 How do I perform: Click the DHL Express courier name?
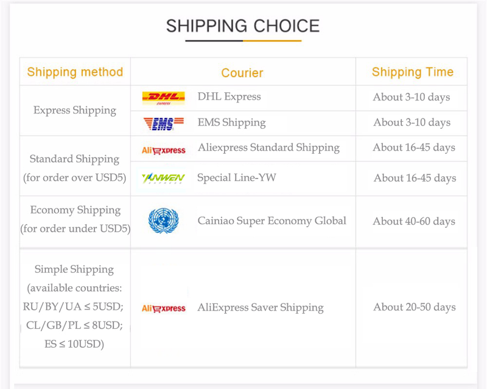coord(229,97)
